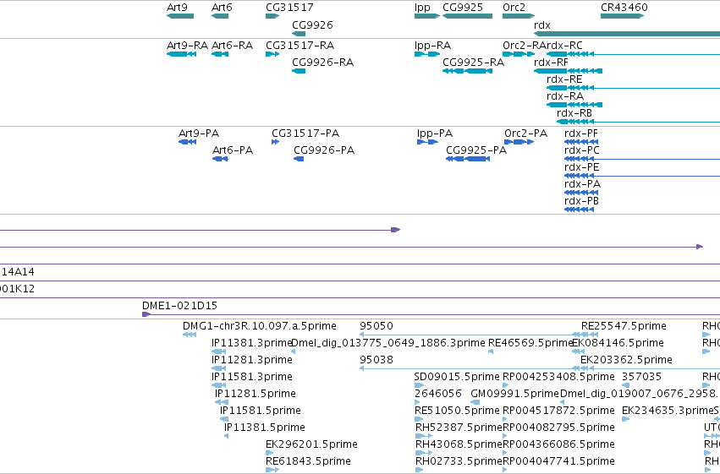This screenshot has height=474, width=720.
Task: Select the rdx-PB protein label
Action: 581,201
